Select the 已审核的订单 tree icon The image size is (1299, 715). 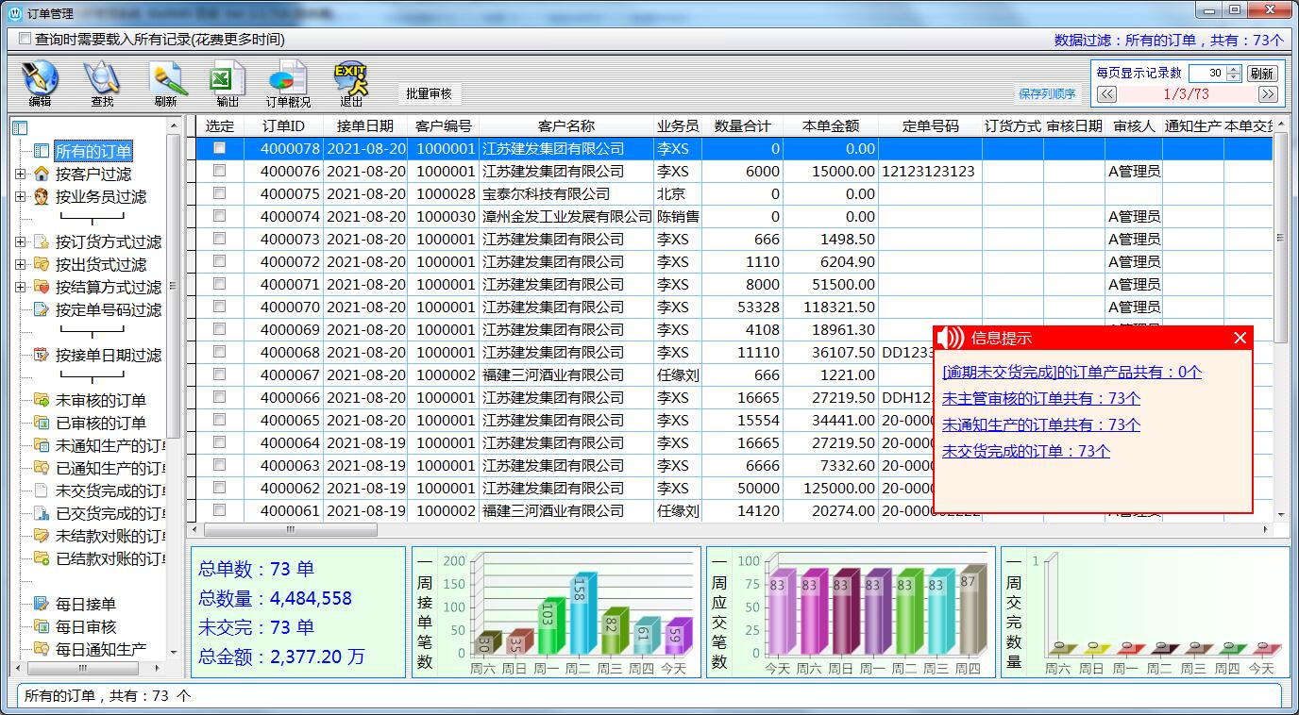[41, 423]
